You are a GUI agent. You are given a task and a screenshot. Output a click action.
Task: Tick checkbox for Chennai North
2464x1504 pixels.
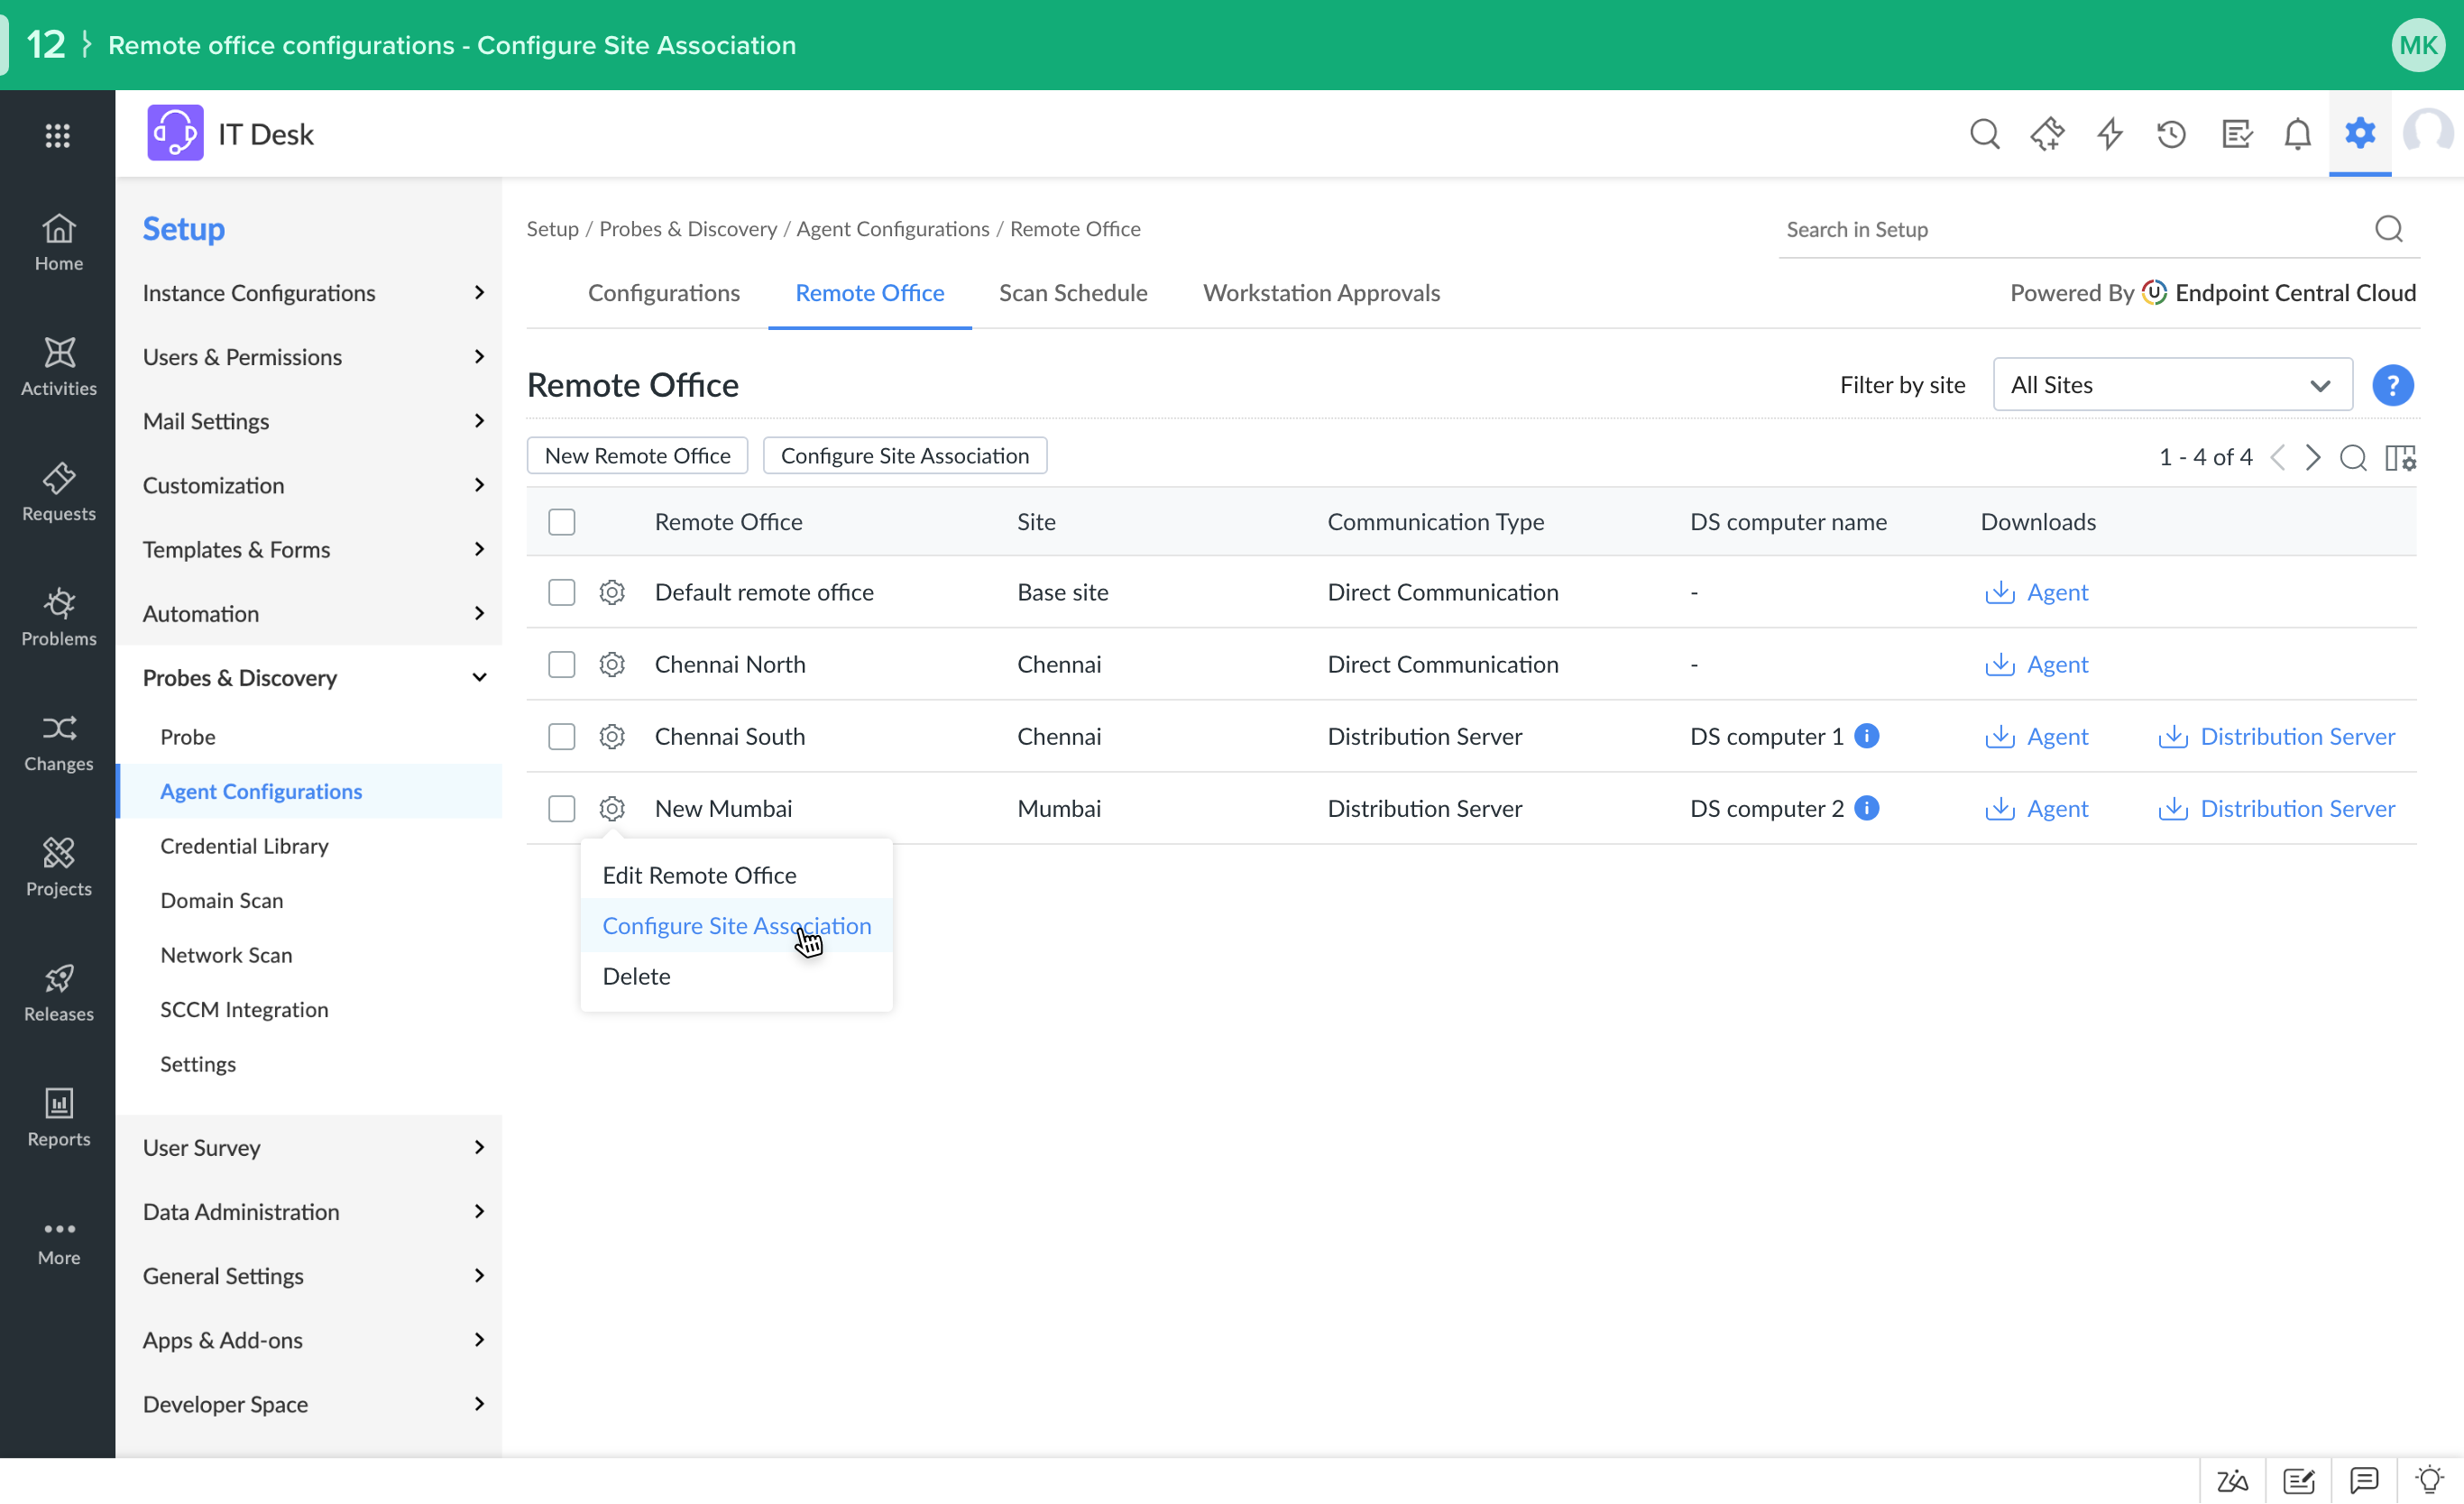coord(561,665)
